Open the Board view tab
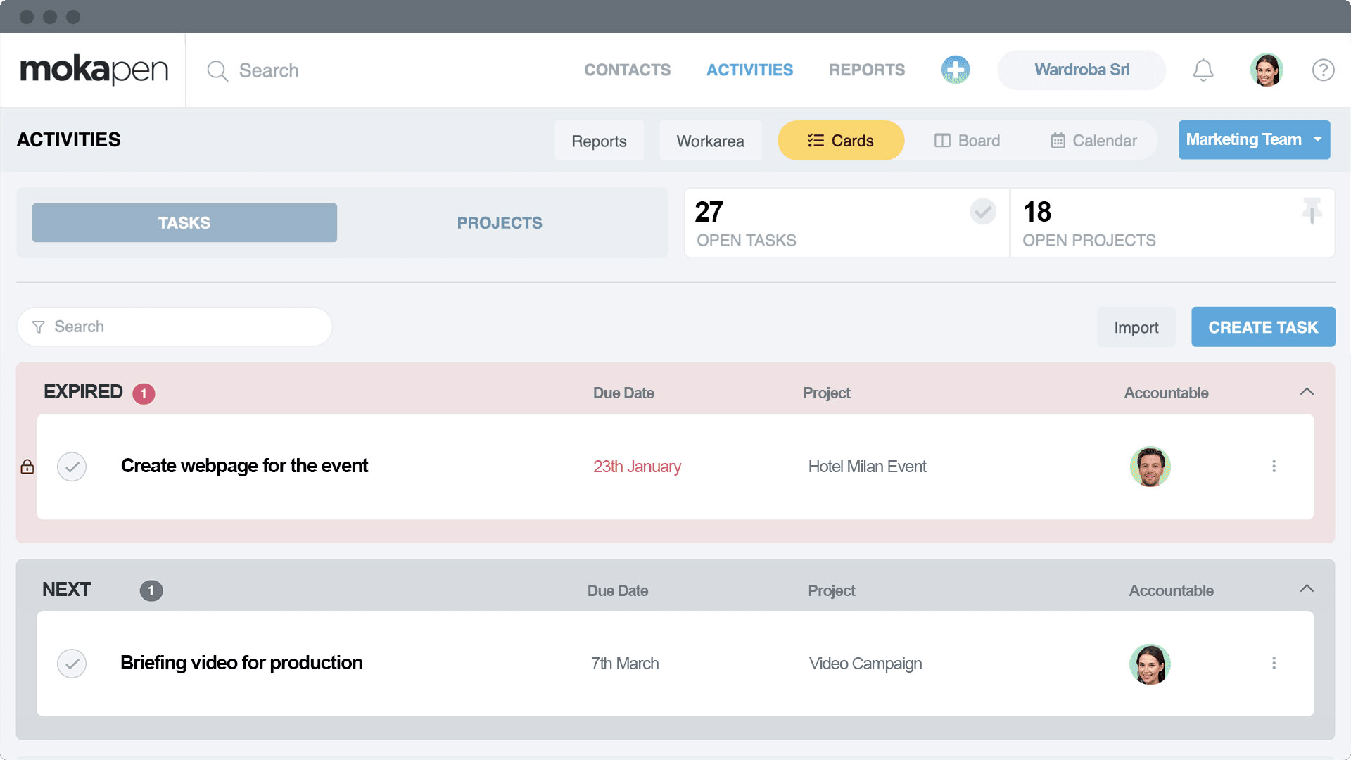Viewport: 1351px width, 760px height. pyautogui.click(x=968, y=140)
